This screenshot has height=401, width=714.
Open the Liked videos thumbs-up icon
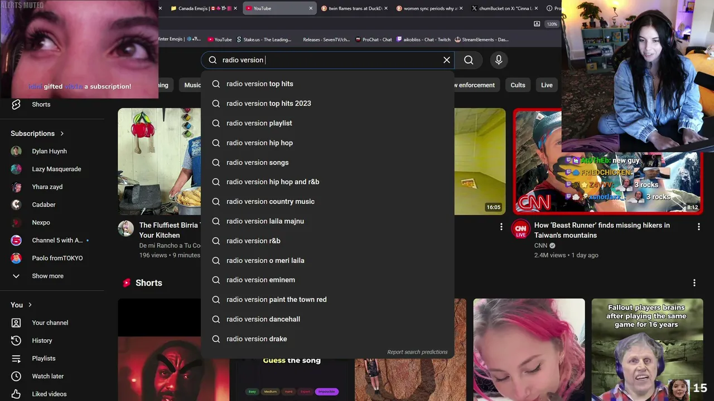pyautogui.click(x=16, y=394)
